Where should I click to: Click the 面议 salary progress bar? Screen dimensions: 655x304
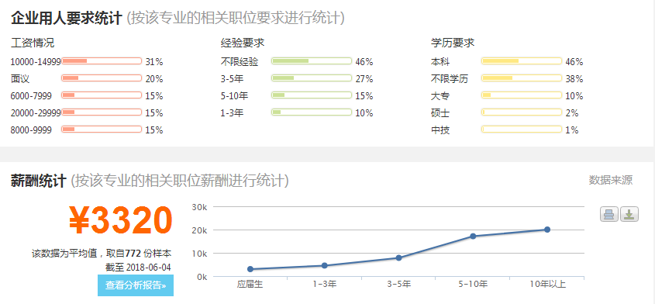tap(102, 78)
